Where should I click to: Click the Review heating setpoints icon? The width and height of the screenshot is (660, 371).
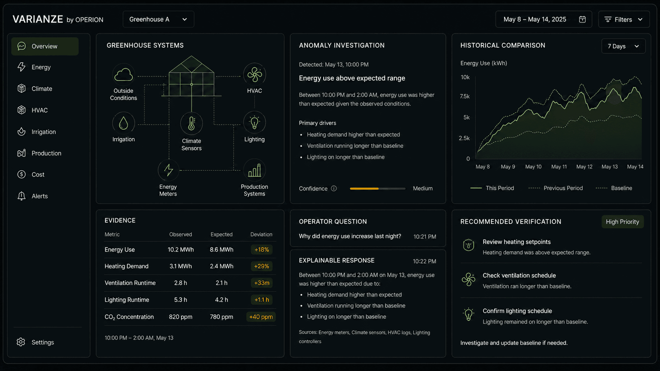(469, 245)
